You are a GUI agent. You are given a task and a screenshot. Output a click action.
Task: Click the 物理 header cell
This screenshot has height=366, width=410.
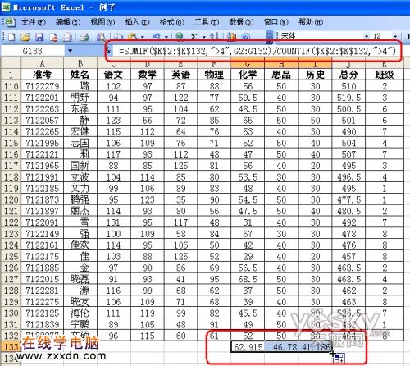214,75
